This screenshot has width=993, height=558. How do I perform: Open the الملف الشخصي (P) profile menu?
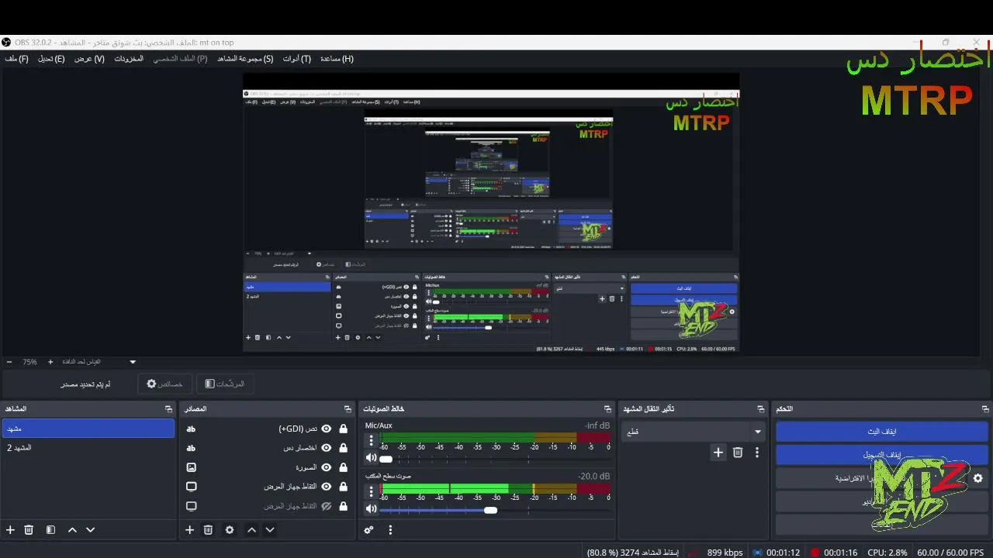[x=180, y=59]
